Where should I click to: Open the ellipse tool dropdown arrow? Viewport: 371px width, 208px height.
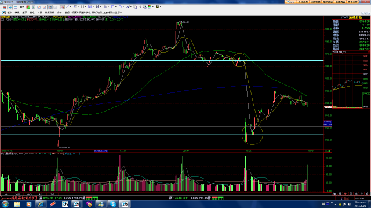pyautogui.click(x=123, y=7)
